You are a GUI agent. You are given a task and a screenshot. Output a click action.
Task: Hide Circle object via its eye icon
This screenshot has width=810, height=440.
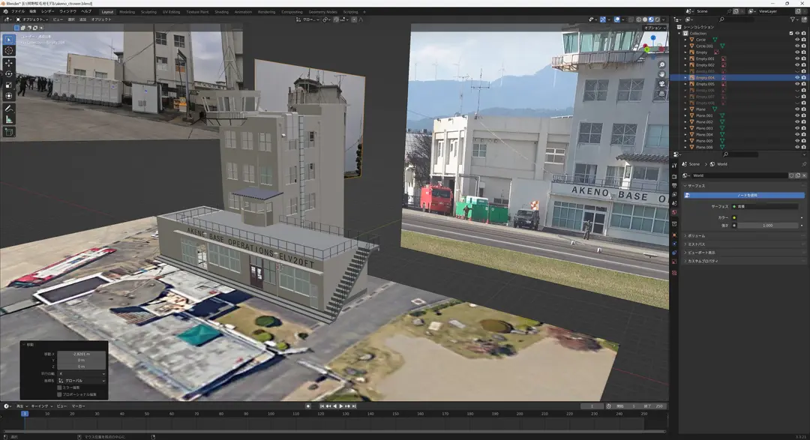pos(797,40)
